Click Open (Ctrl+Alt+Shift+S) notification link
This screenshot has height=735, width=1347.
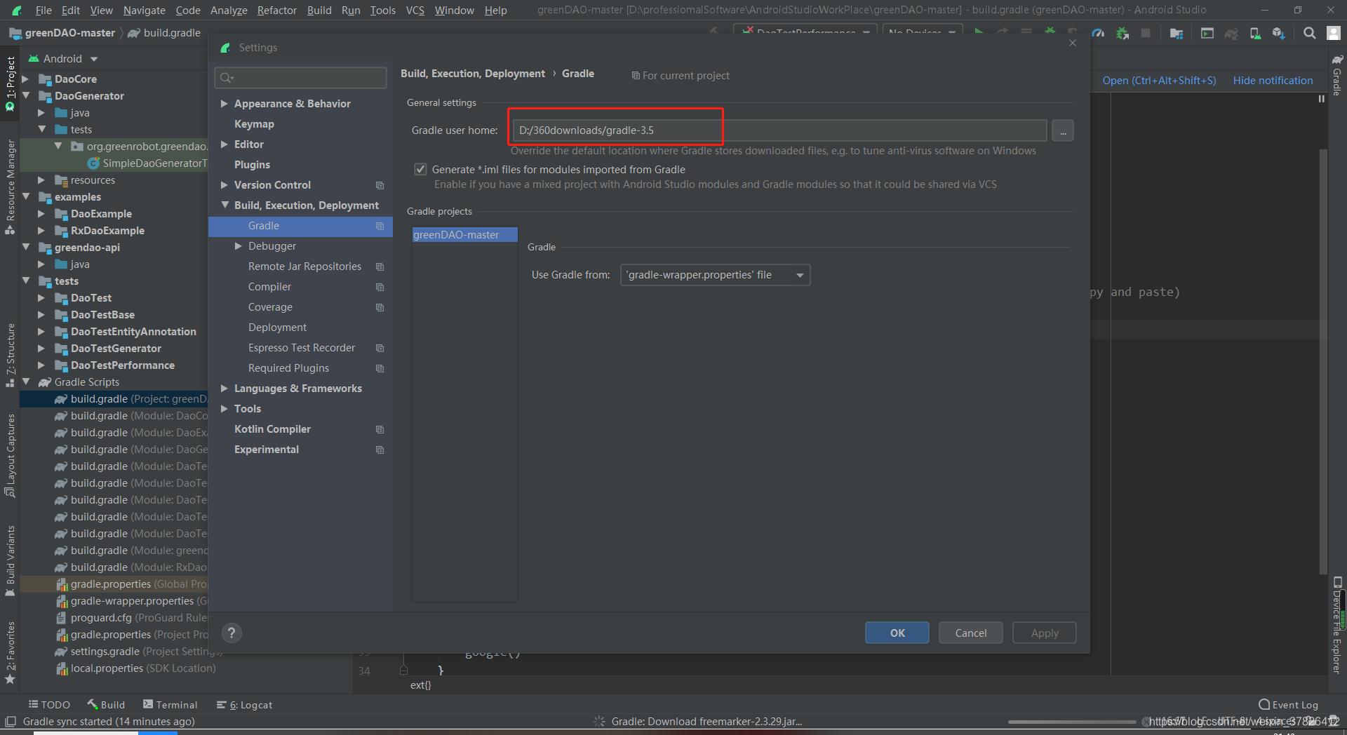(x=1159, y=81)
